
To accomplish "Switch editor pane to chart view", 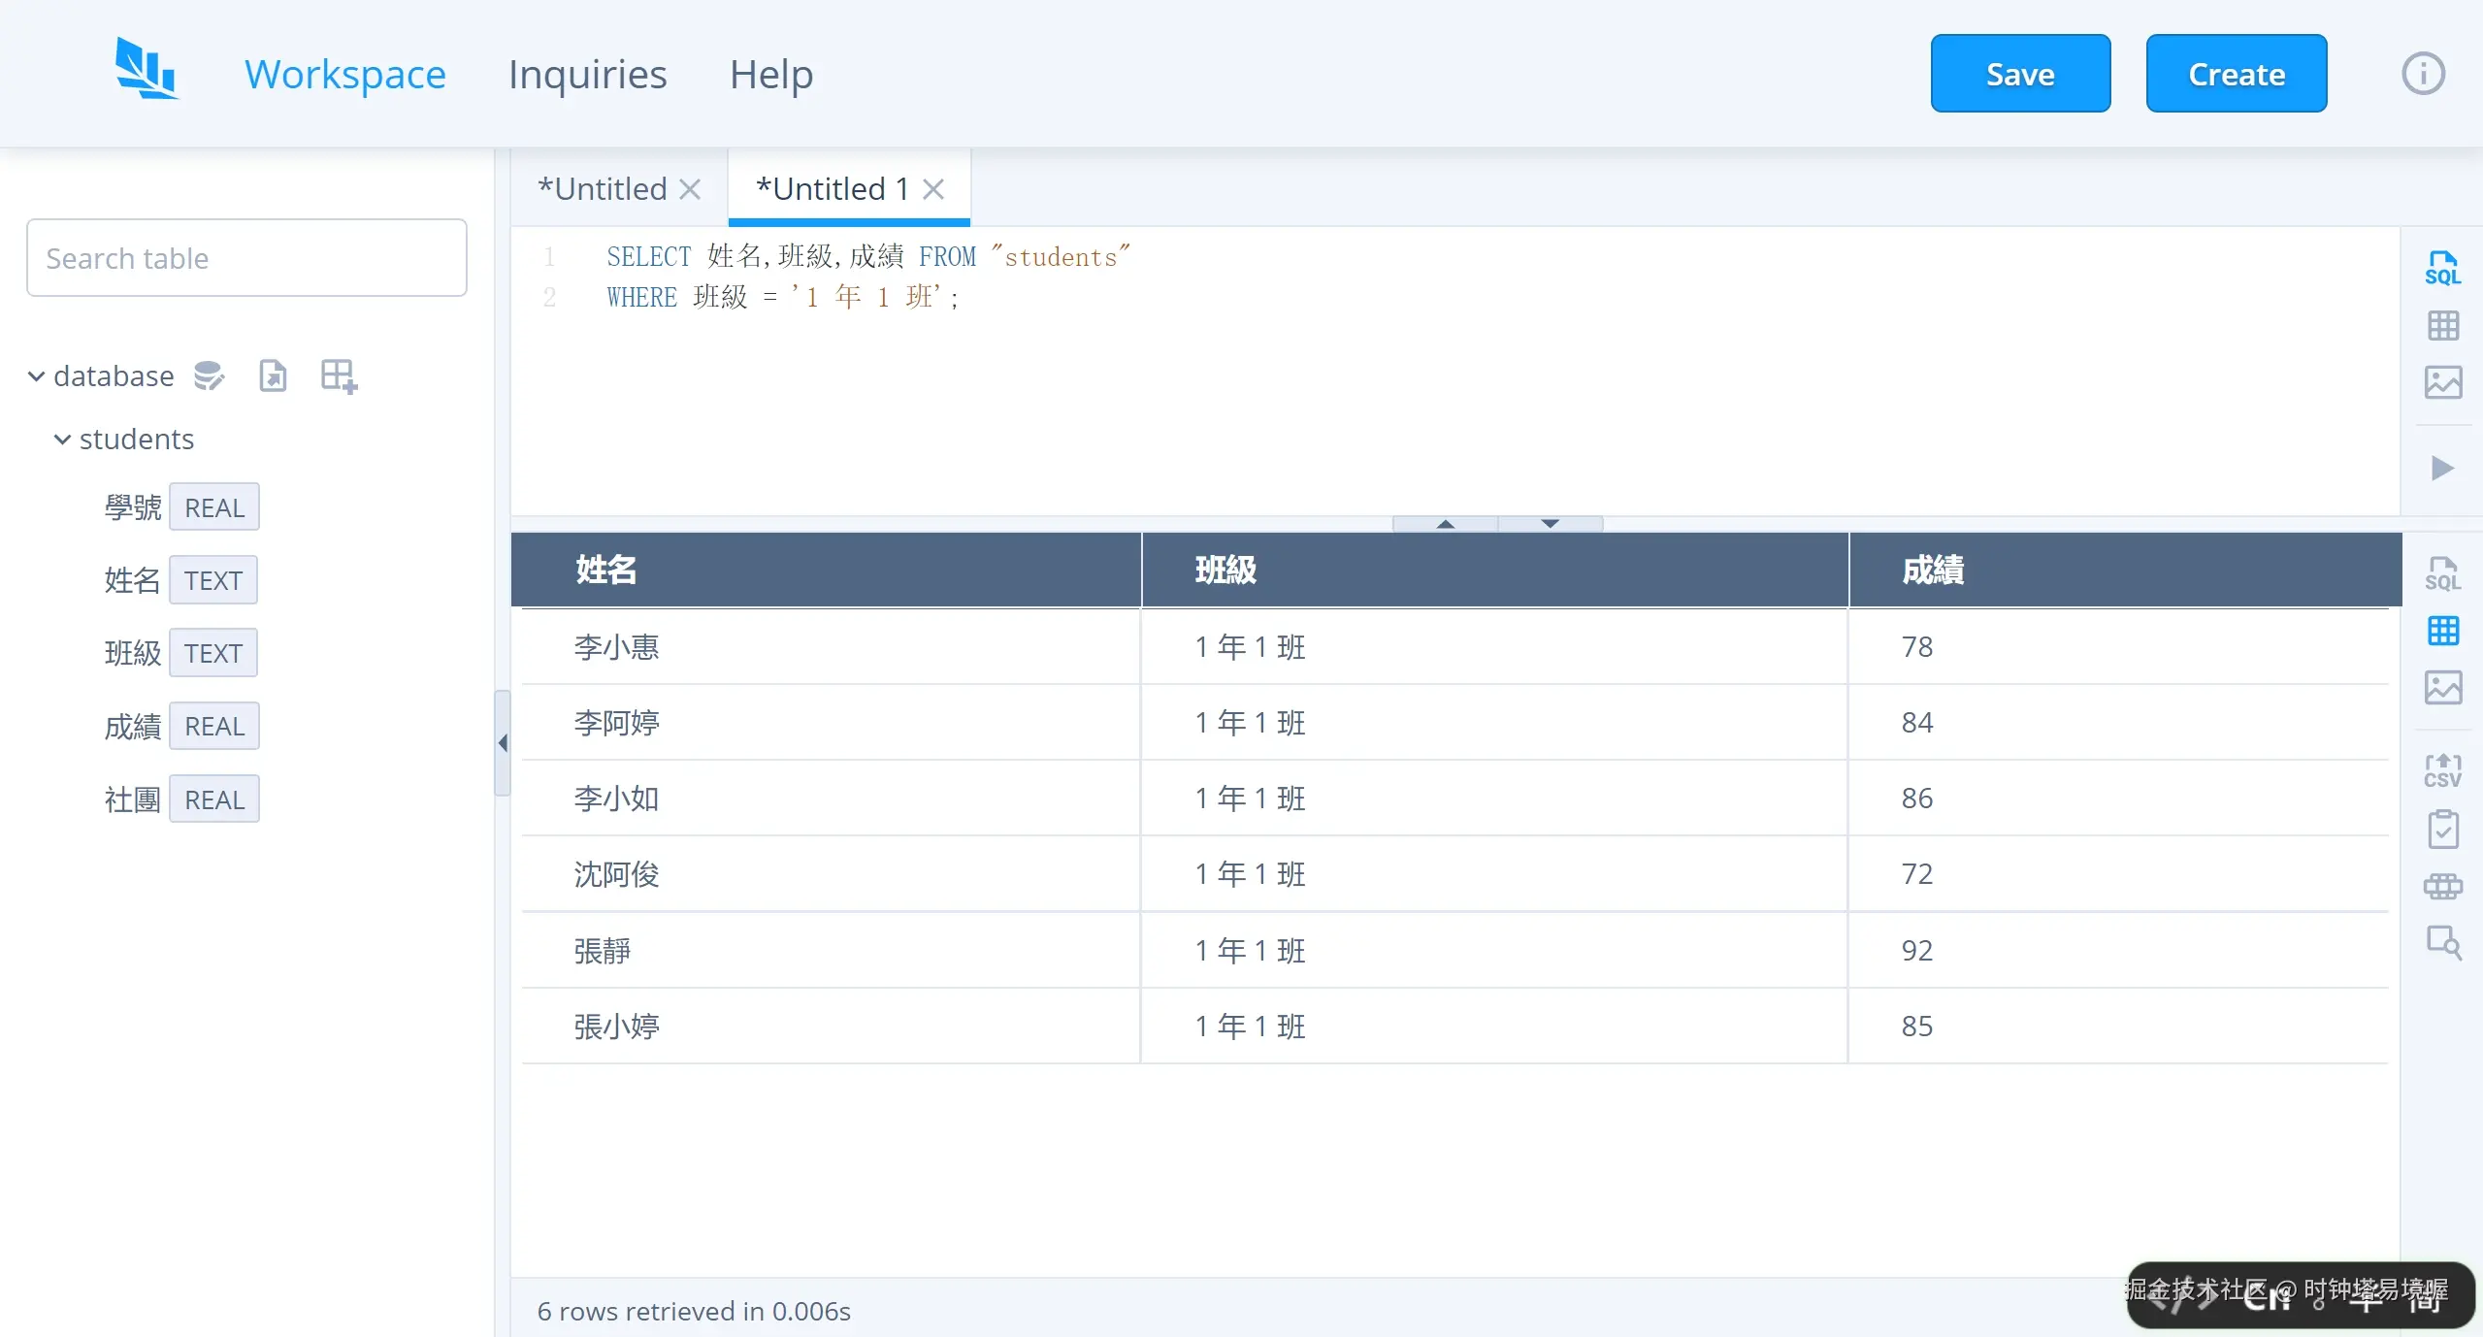I will pyautogui.click(x=2444, y=382).
